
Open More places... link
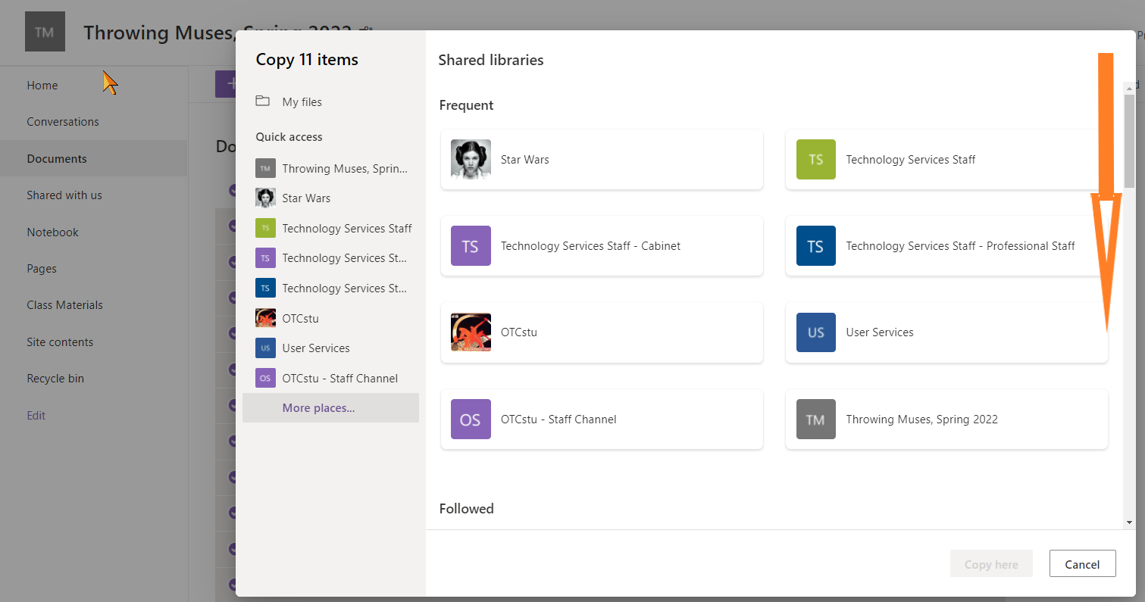point(330,408)
